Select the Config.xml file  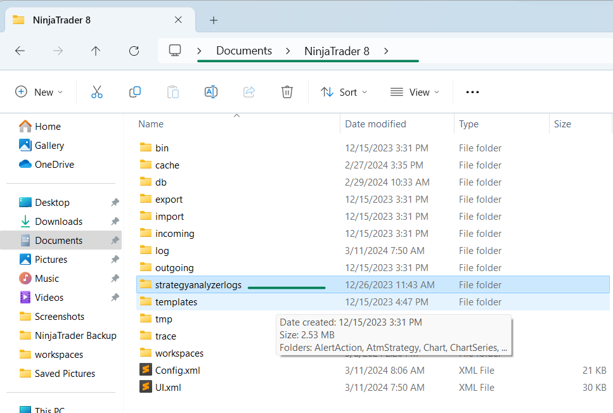[x=177, y=370]
